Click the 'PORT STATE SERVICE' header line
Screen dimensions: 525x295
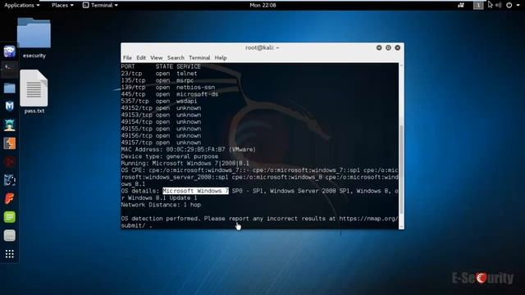click(x=161, y=66)
